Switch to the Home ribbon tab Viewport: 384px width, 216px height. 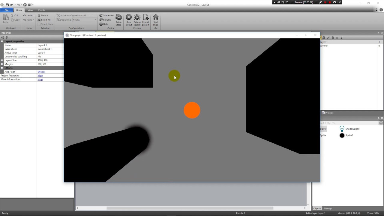click(x=19, y=10)
